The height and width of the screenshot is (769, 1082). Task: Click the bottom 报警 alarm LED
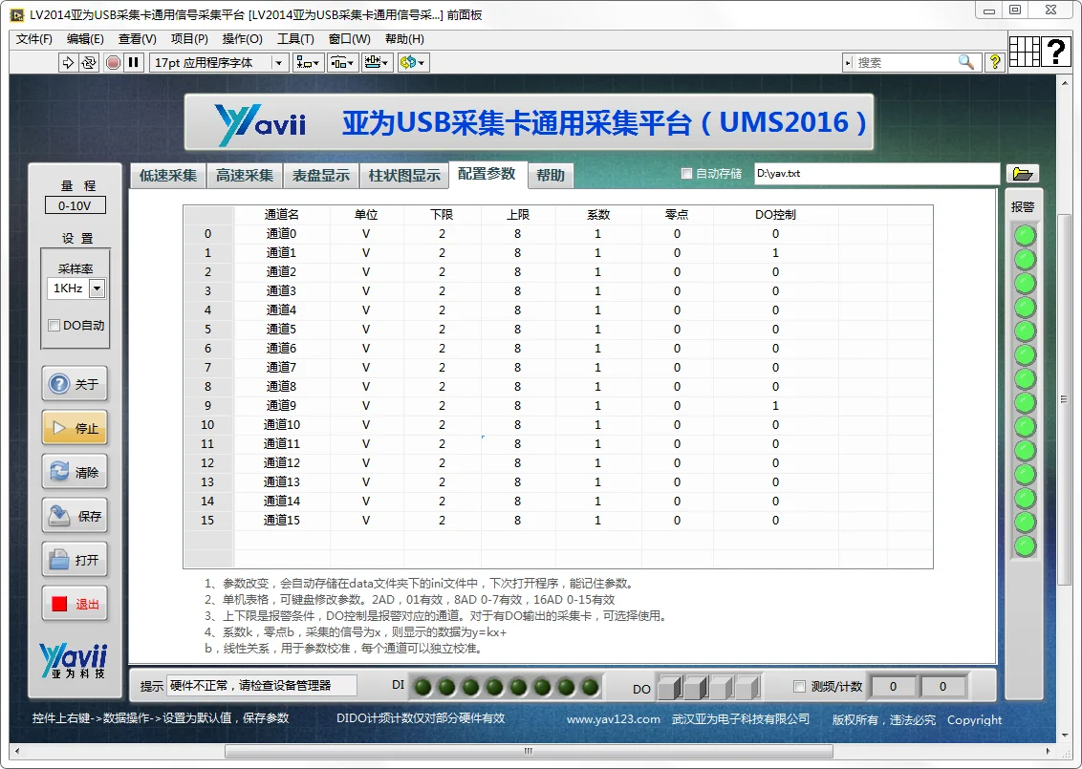pos(1025,545)
